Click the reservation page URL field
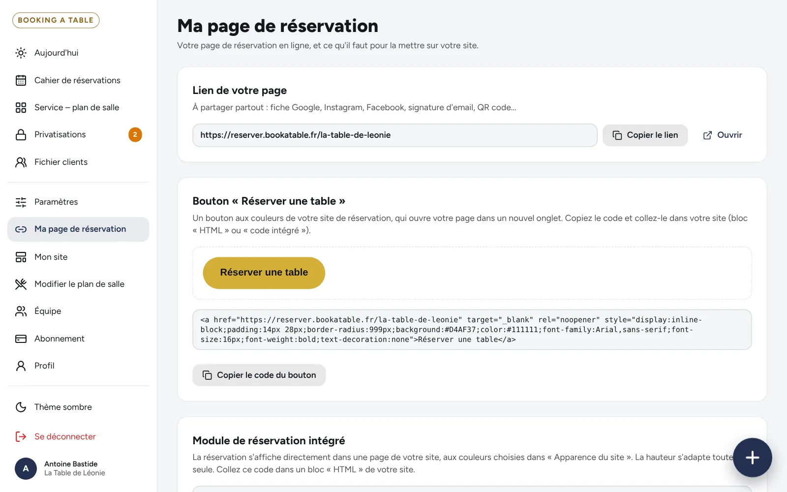787x492 pixels. [394, 135]
